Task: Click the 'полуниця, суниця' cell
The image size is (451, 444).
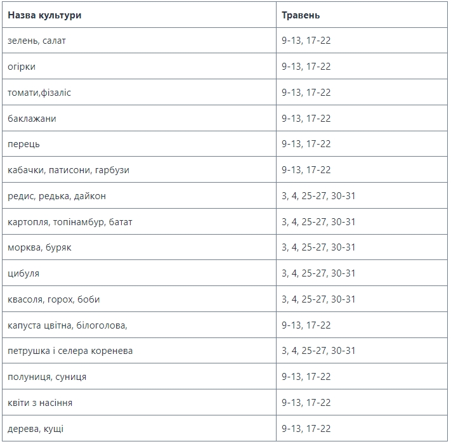Action: click(x=47, y=377)
